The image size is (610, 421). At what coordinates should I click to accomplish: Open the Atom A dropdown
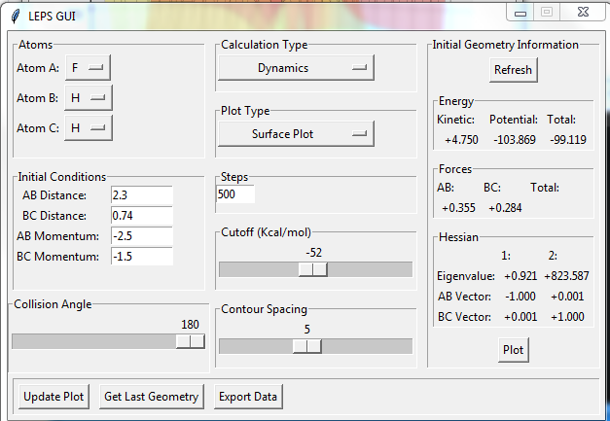point(89,68)
